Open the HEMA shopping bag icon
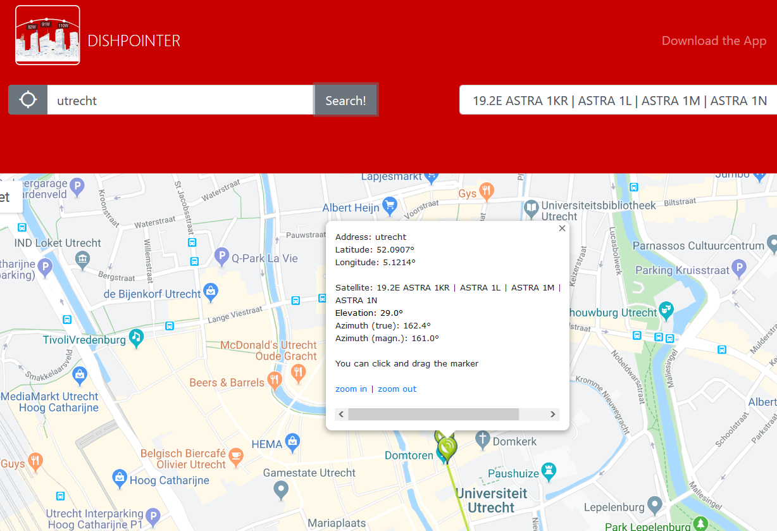The height and width of the screenshot is (531, 777). 292,442
